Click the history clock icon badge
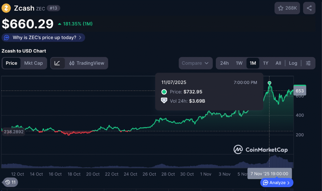 click(x=10, y=182)
